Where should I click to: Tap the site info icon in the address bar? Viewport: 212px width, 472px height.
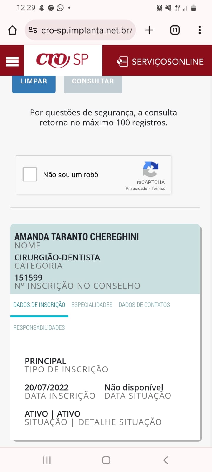(33, 30)
